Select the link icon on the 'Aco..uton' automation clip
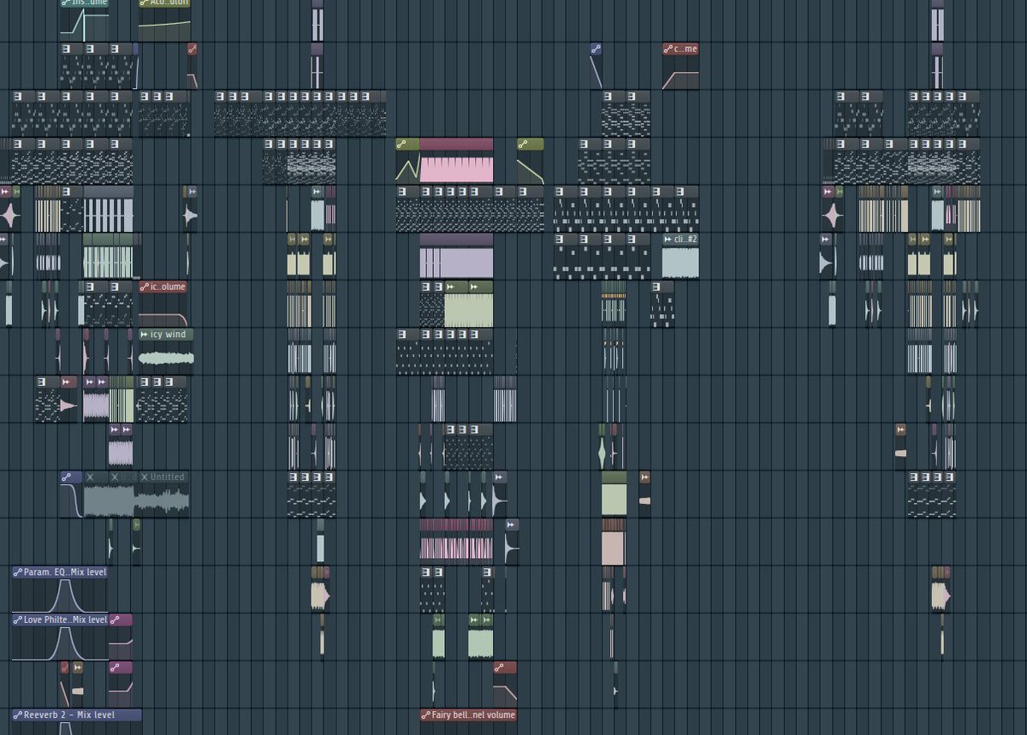 pyautogui.click(x=145, y=3)
